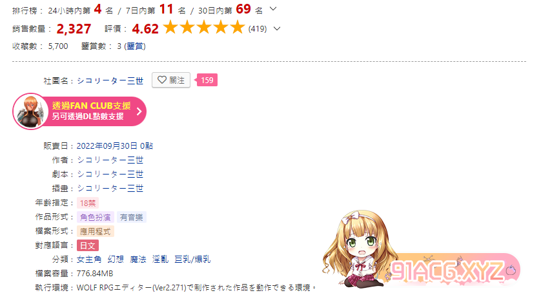Open the 女主角 genre category link
Screen dimensions: 541x302
click(89, 259)
